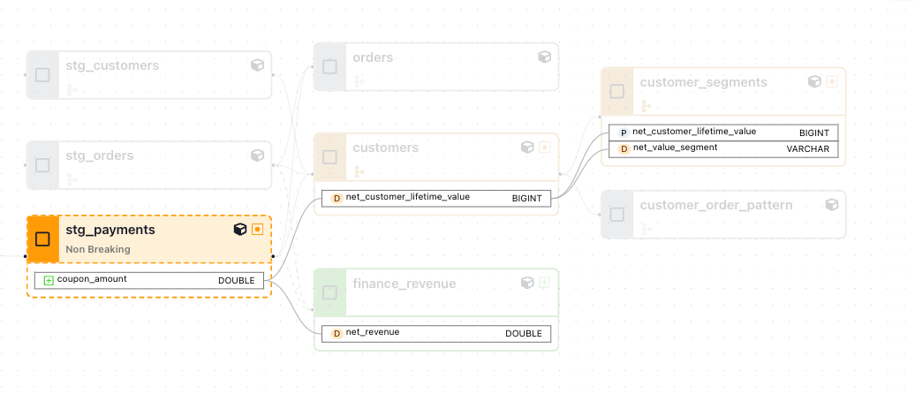Image resolution: width=915 pixels, height=394 pixels.
Task: Click the output handle dot on stg_payments' right edge
Action: [x=273, y=255]
